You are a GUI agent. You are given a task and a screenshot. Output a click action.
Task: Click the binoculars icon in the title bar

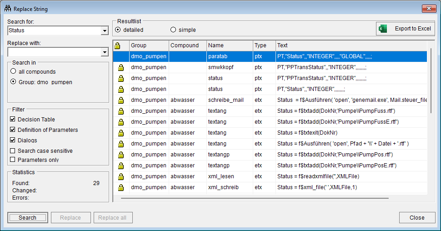coord(8,9)
